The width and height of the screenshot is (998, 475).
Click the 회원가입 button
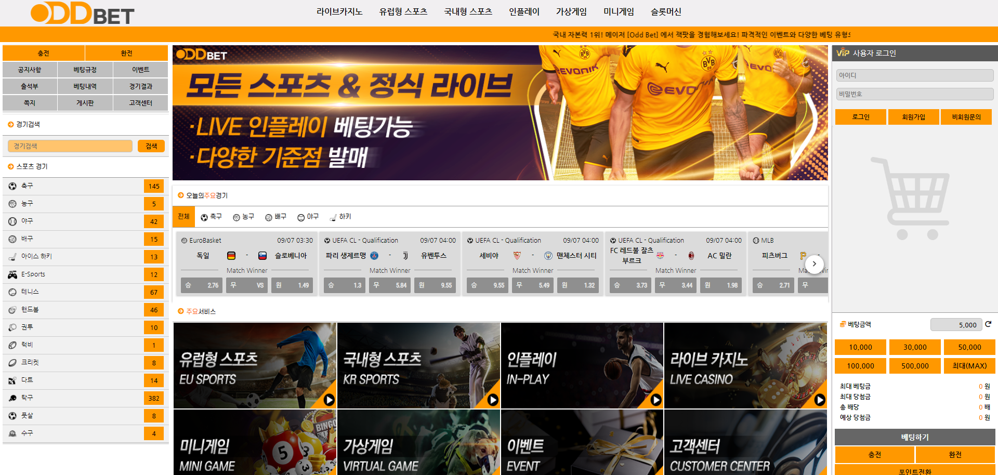point(914,117)
